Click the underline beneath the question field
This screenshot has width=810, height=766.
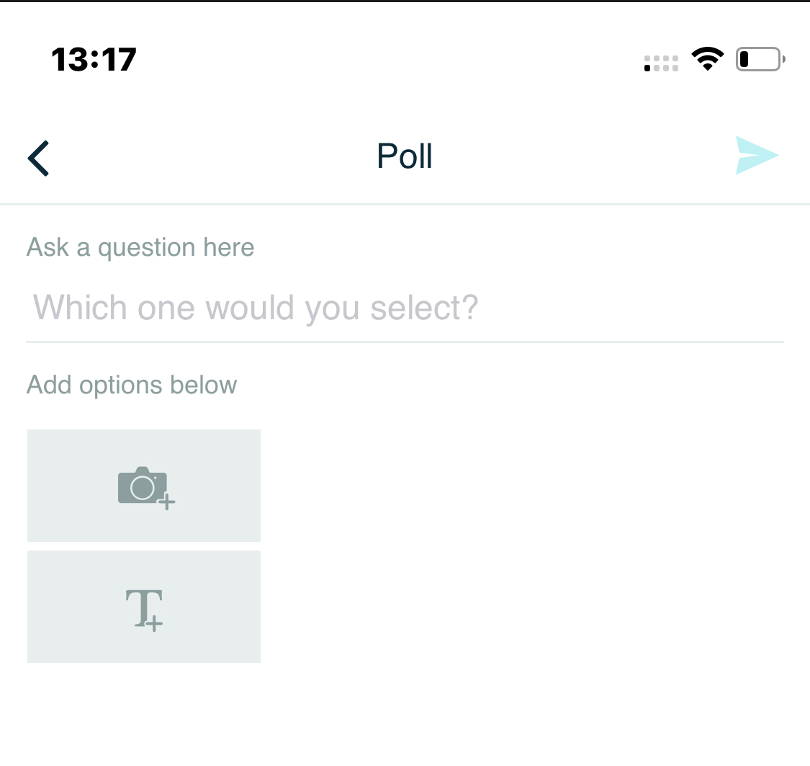click(x=405, y=342)
